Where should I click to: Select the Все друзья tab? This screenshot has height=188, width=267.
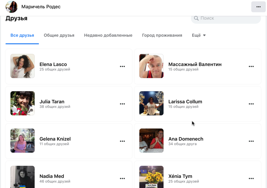click(x=22, y=35)
